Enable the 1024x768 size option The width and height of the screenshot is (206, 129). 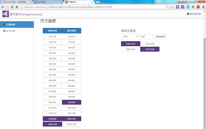coord(52,108)
